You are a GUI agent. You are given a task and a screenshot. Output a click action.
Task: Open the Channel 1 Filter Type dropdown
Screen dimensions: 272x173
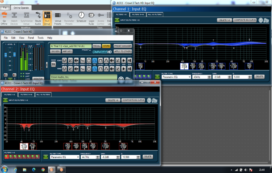176,77
